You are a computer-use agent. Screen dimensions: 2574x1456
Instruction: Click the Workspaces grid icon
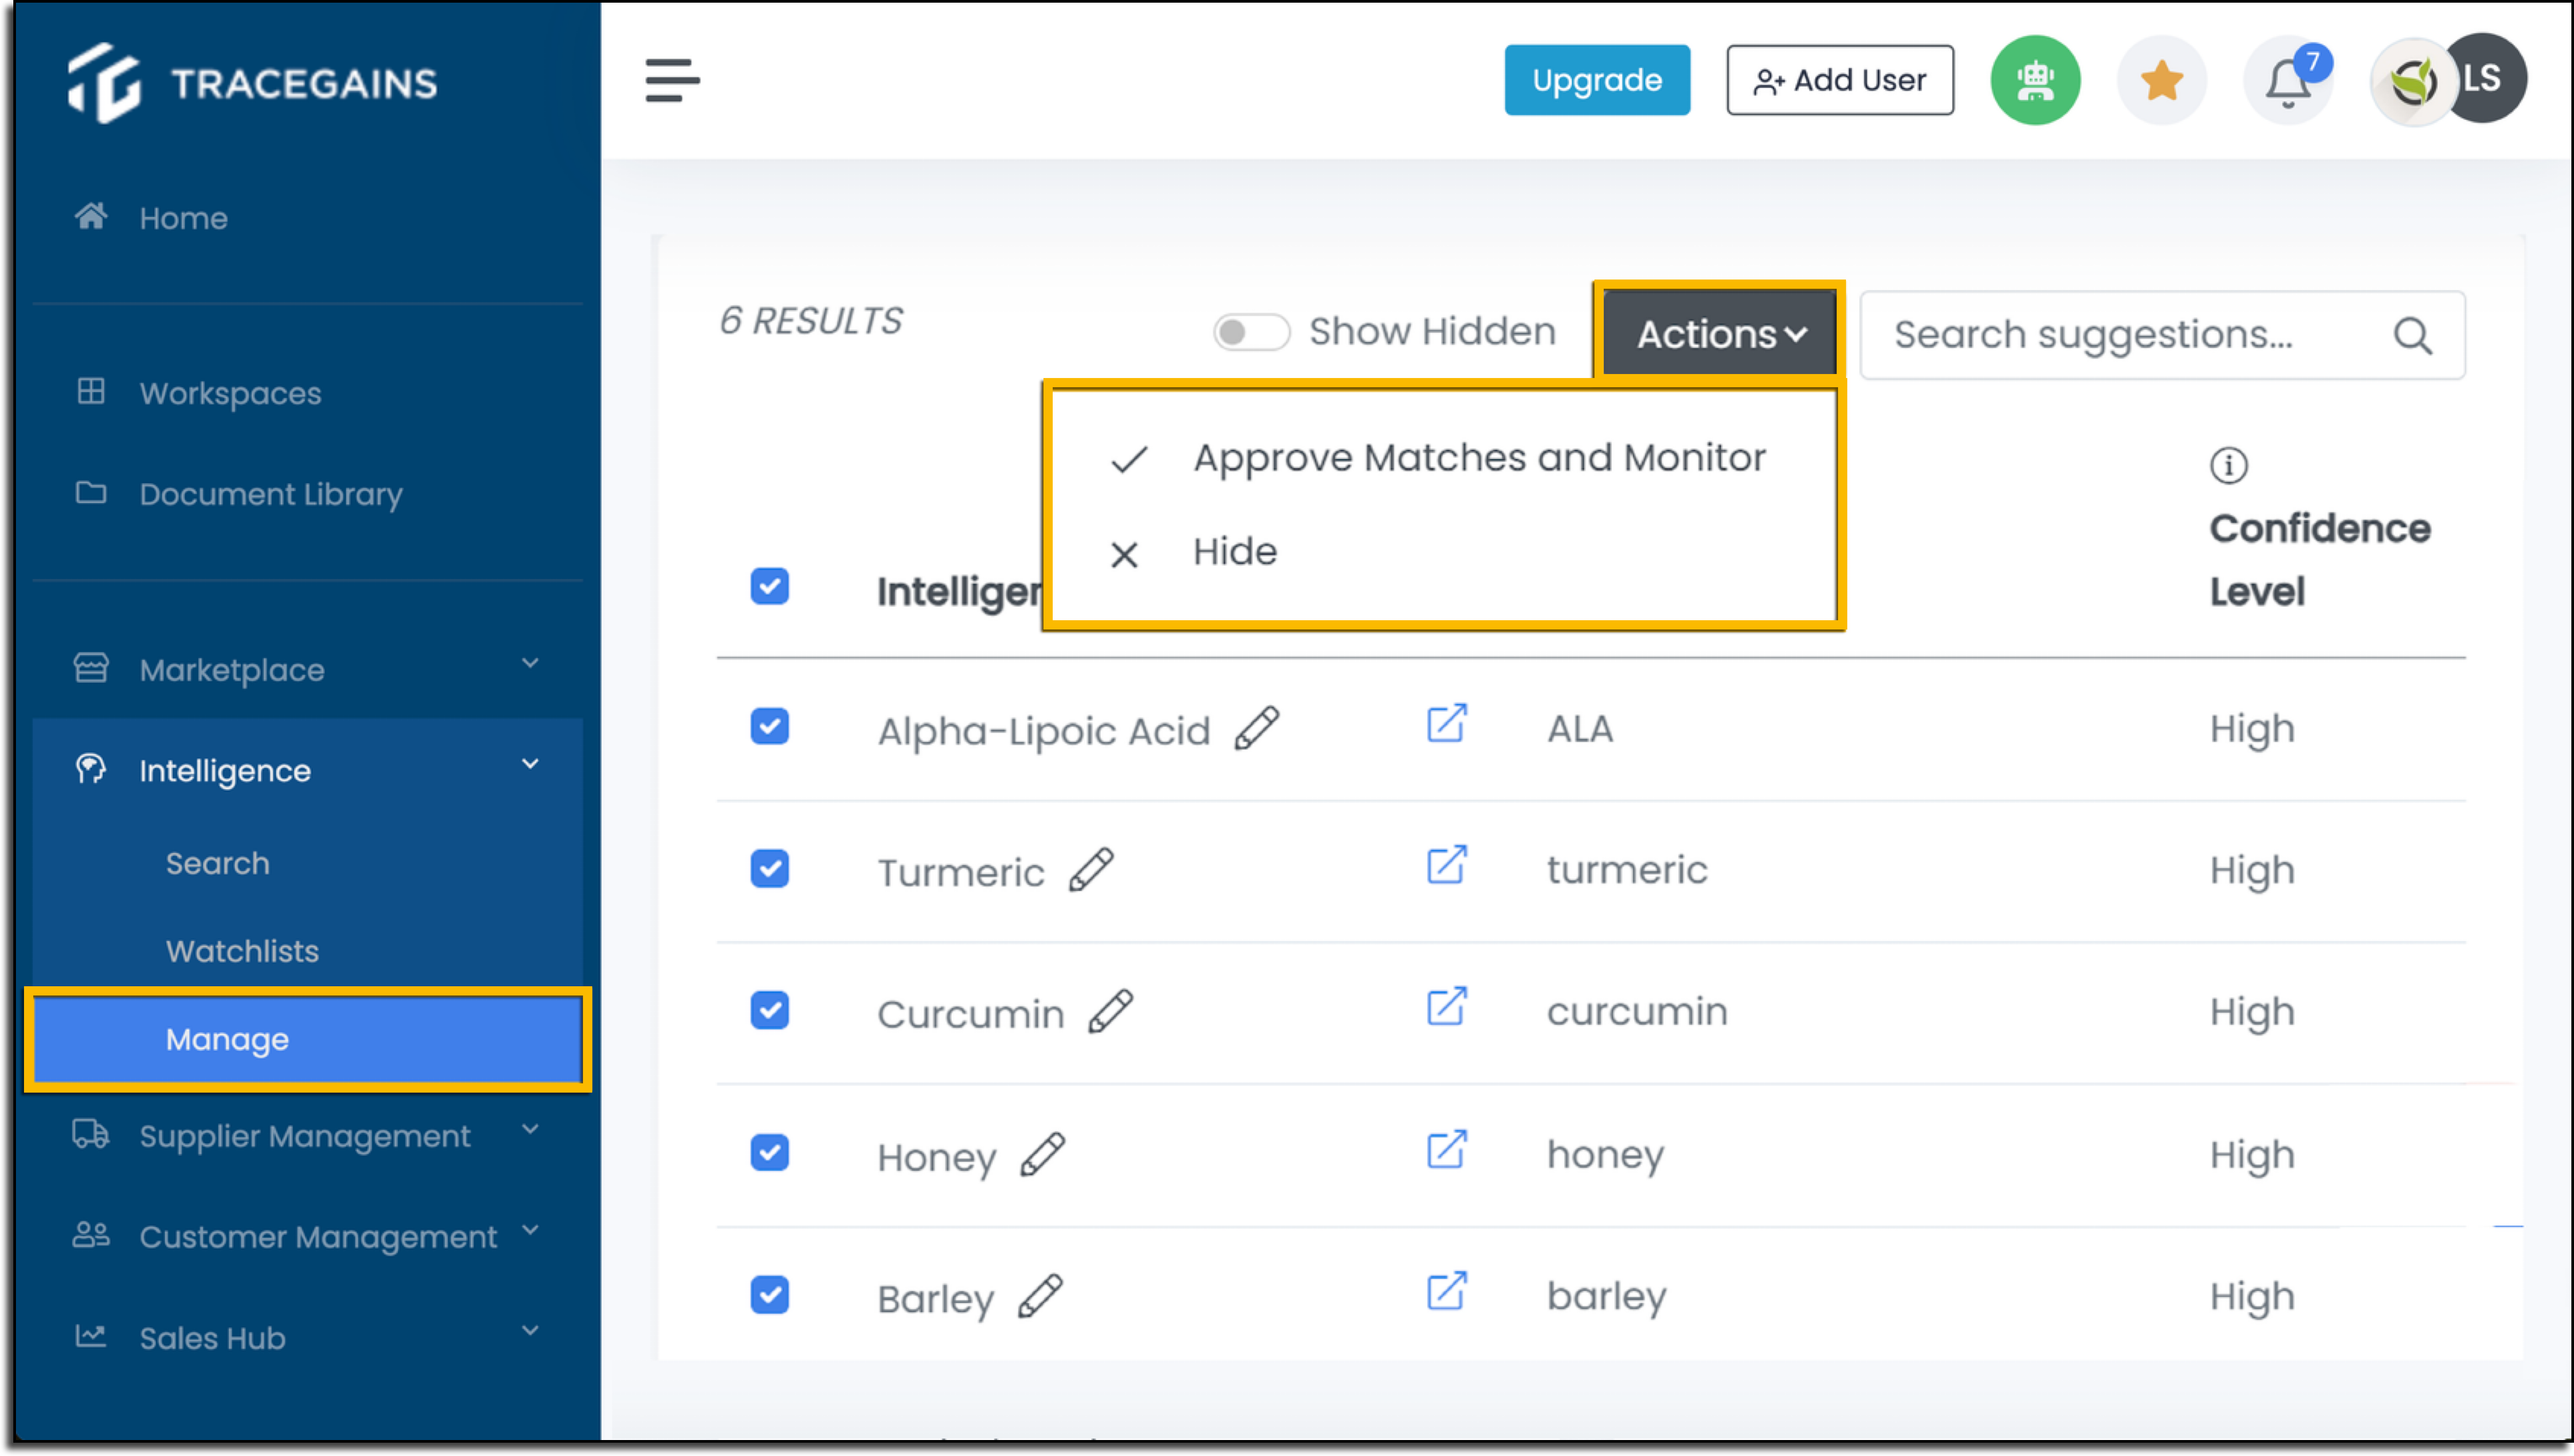(x=91, y=391)
